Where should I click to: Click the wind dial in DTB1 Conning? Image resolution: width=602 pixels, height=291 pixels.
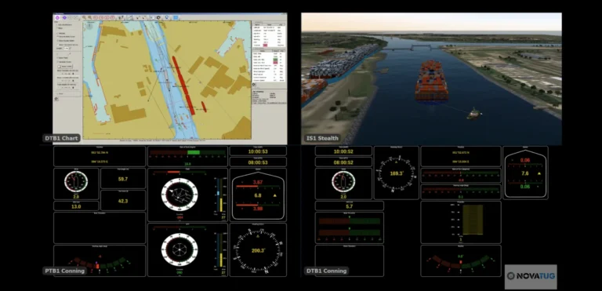coord(343,181)
